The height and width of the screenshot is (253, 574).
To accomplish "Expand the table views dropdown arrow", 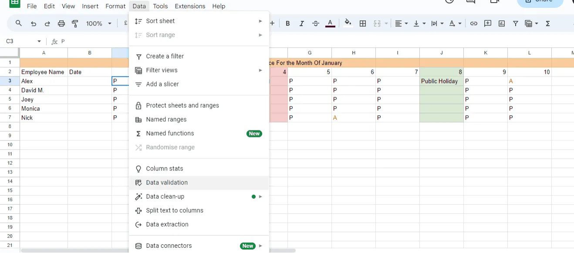I will 537,23.
